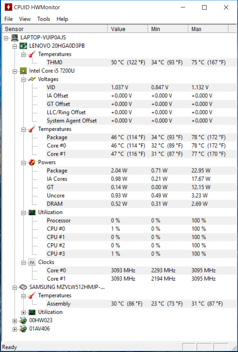The width and height of the screenshot is (238, 352).
Task: Click the CPU thermometer icon under Intel Core
Action: click(x=32, y=129)
